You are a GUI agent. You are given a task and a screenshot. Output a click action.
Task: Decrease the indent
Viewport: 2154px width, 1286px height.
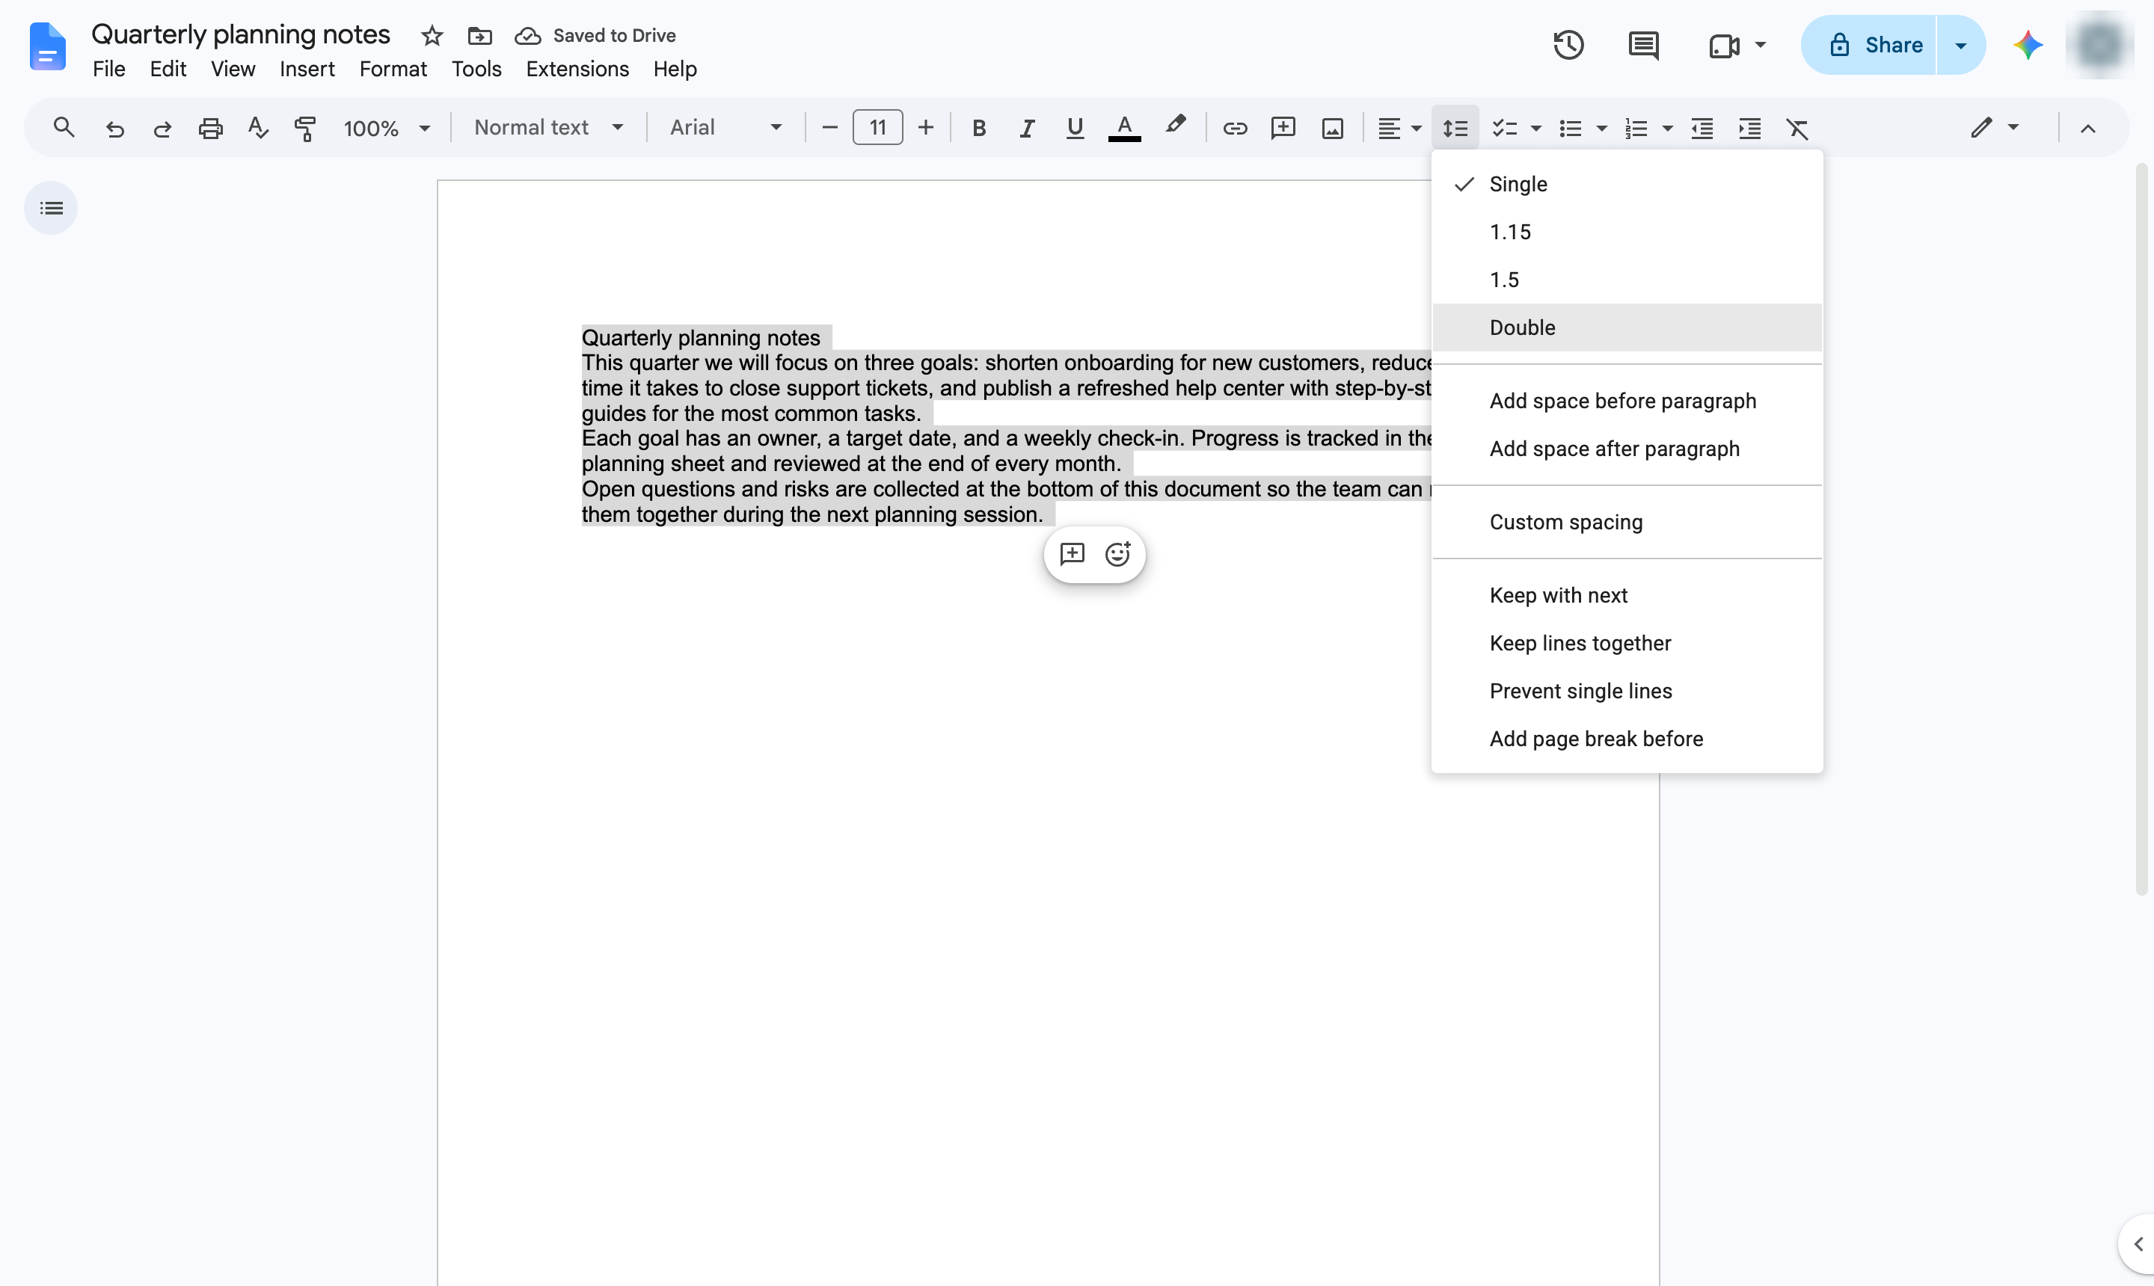pos(1702,129)
